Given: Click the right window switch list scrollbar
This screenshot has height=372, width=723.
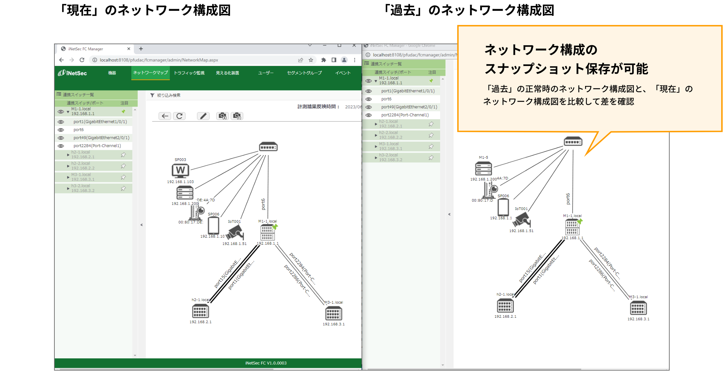Looking at the screenshot, I should [443, 222].
